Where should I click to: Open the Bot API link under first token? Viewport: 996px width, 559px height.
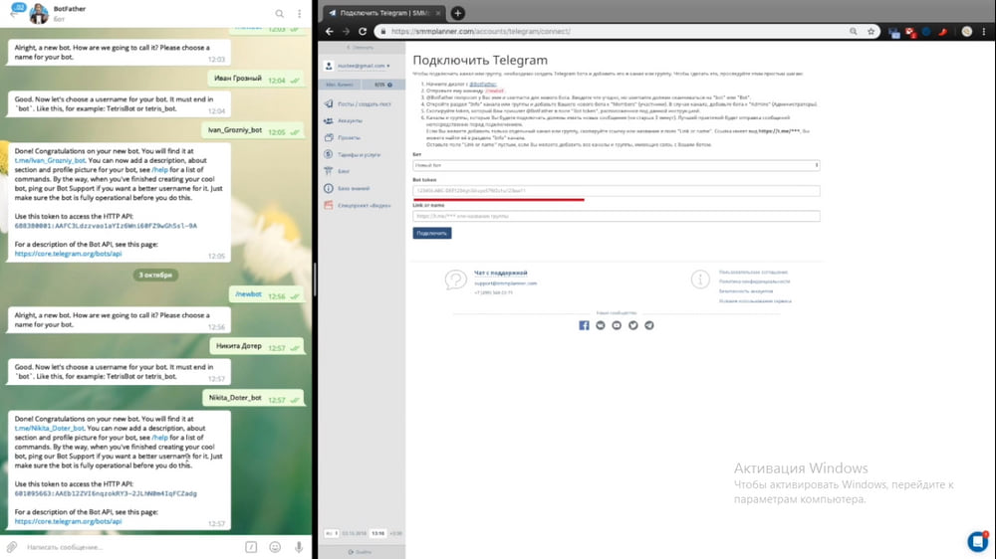point(68,254)
